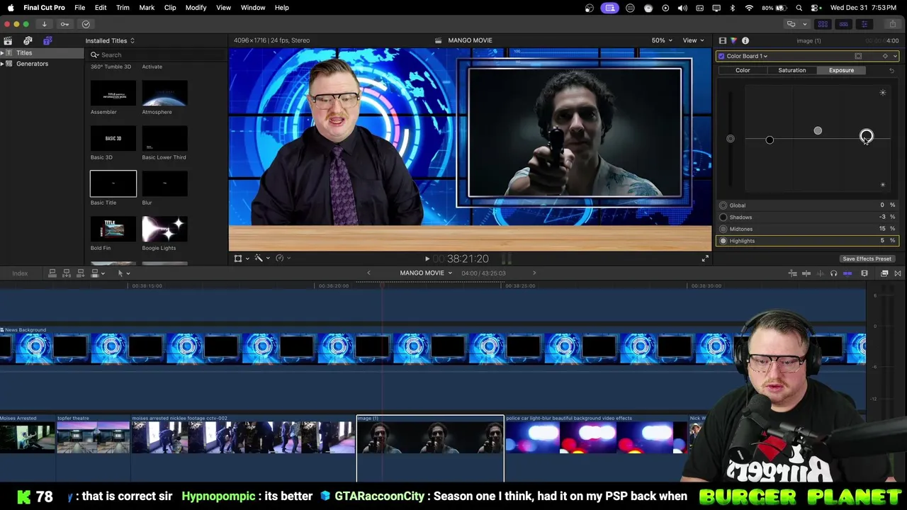Expand the Titles tree item
The image size is (907, 510).
click(2, 53)
